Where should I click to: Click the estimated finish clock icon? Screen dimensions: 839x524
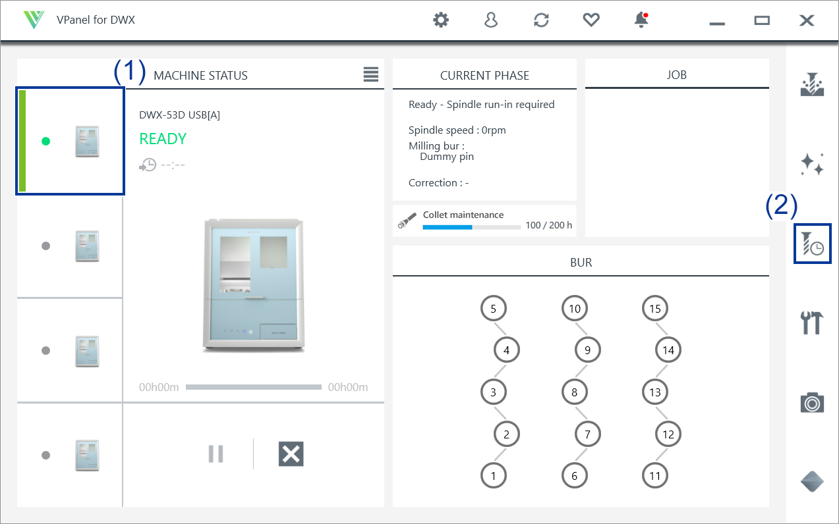coord(148,165)
